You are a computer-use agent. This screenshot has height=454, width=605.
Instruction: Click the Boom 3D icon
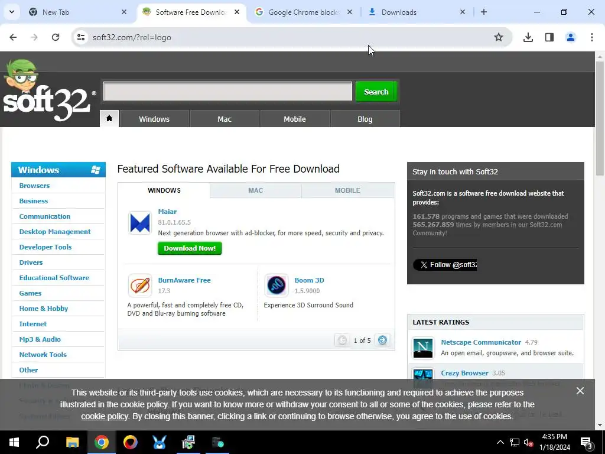pyautogui.click(x=277, y=286)
